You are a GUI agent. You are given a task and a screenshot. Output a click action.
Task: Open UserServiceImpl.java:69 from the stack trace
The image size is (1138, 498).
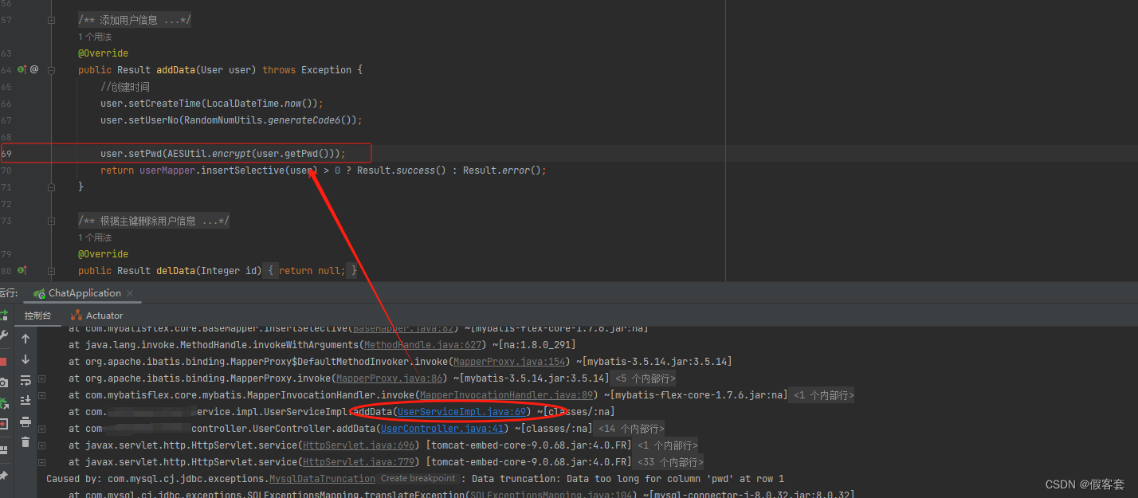point(461,411)
